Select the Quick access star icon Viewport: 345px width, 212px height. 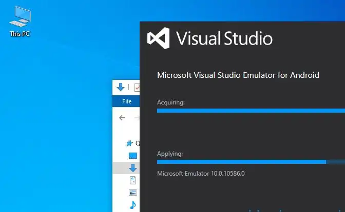[129, 143]
